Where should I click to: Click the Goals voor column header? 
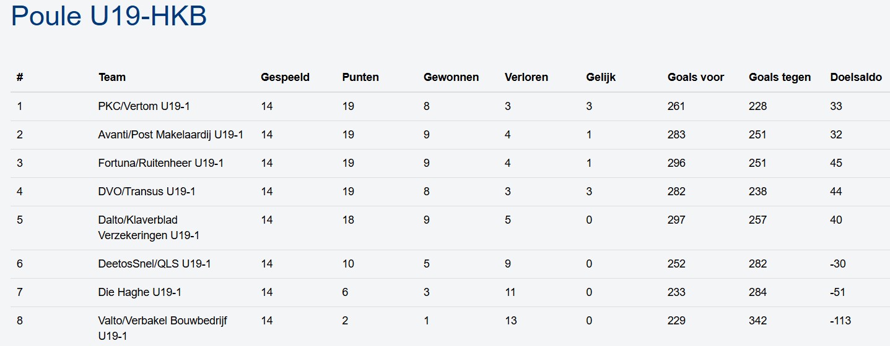click(x=696, y=77)
